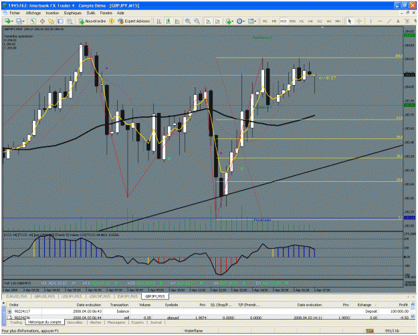The width and height of the screenshot is (418, 335).
Task: Toggle the Navigator stars icon
Action: point(51,21)
